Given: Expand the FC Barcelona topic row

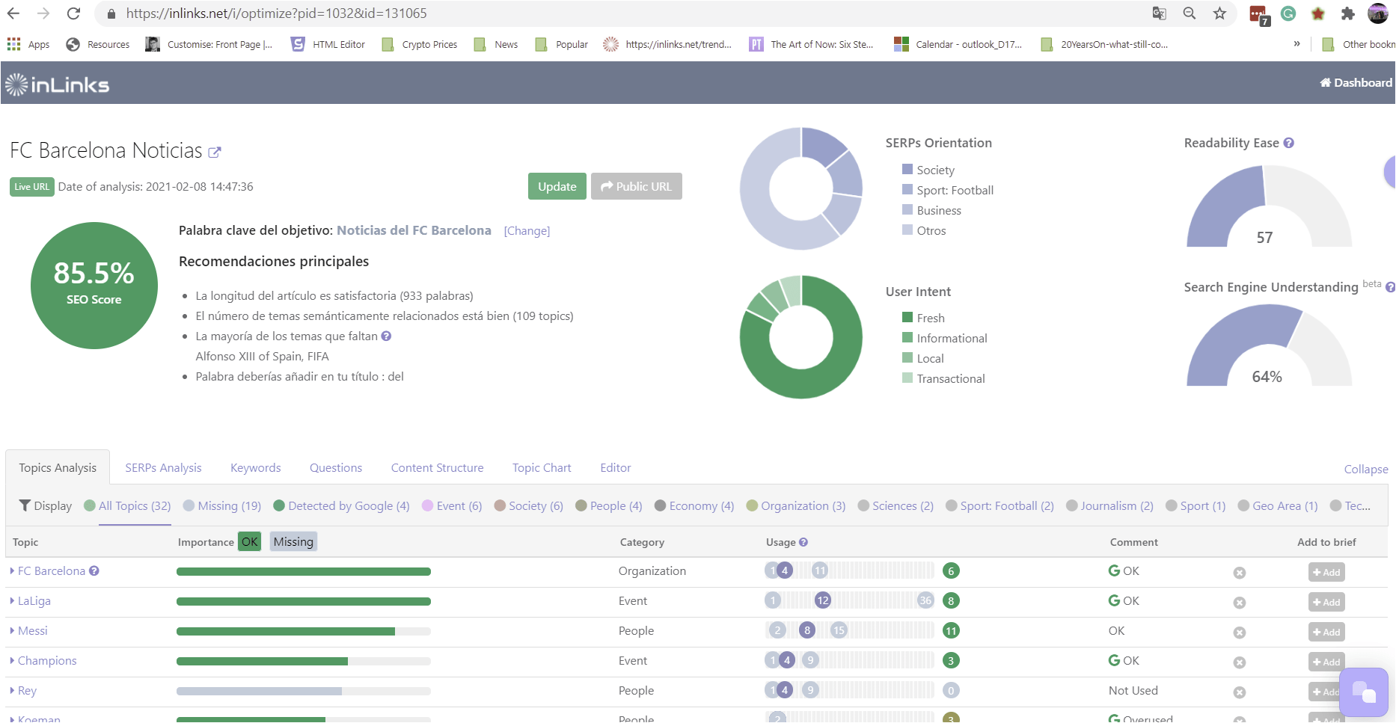Looking at the screenshot, I should pos(12,570).
